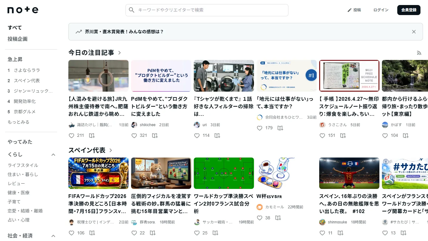Click the note logo
This screenshot has width=428, height=241.
[23, 10]
